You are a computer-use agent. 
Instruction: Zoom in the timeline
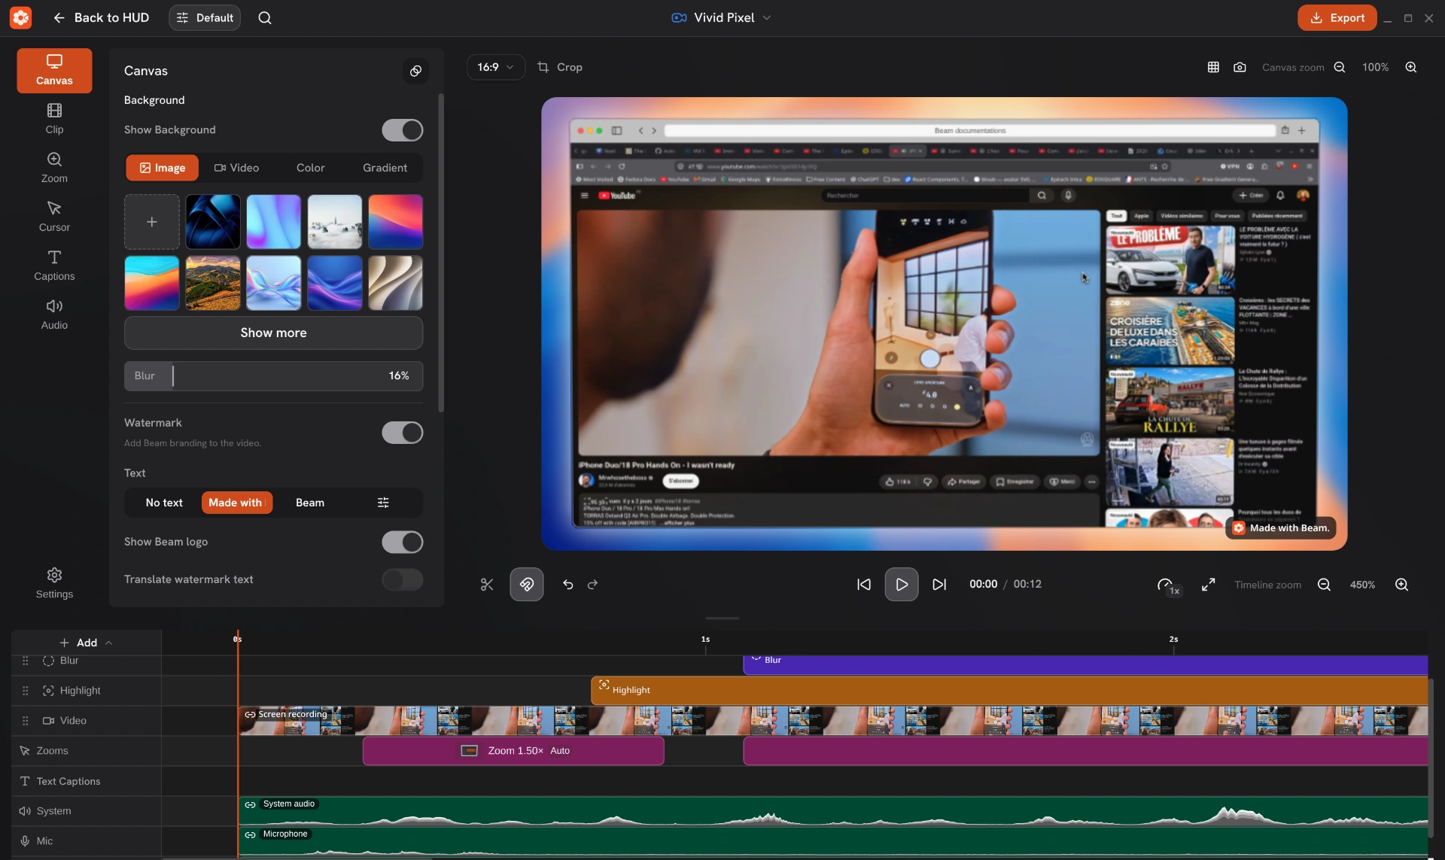pyautogui.click(x=1402, y=585)
